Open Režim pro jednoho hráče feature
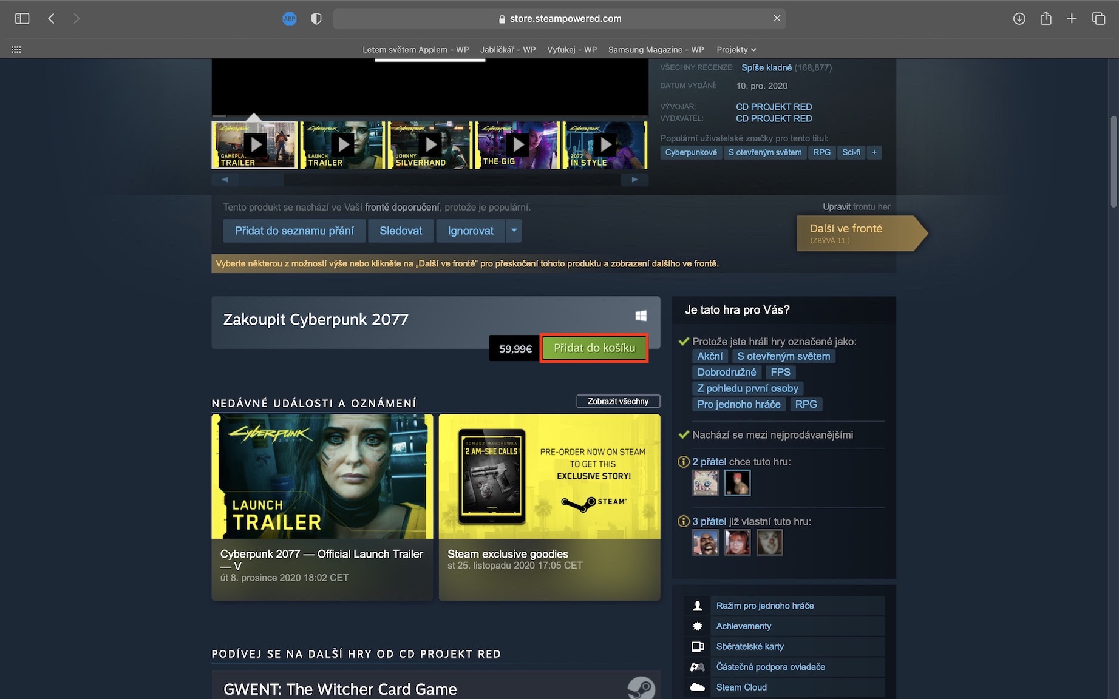 click(784, 606)
